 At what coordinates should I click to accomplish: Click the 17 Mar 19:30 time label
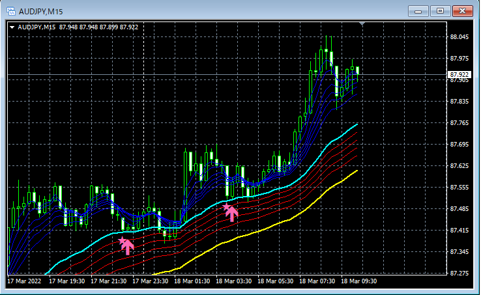[x=67, y=281]
